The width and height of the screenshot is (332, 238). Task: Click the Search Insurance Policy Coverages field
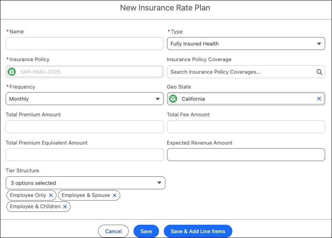pos(240,72)
